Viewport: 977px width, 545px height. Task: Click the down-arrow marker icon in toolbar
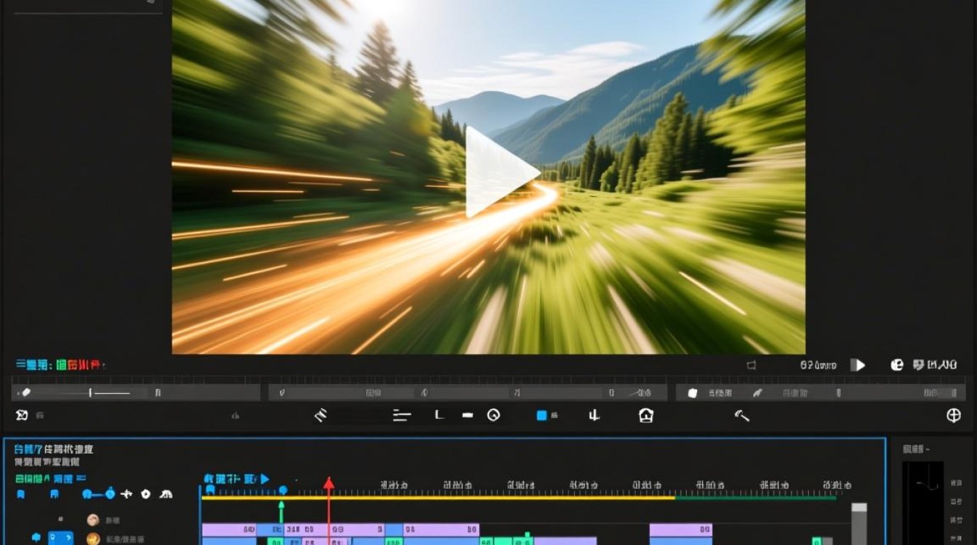(x=594, y=416)
